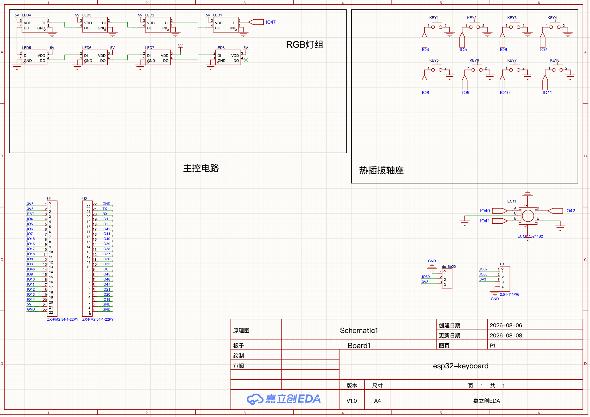Select the U1 header designator label
This screenshot has width=590, height=417.
tap(49, 199)
